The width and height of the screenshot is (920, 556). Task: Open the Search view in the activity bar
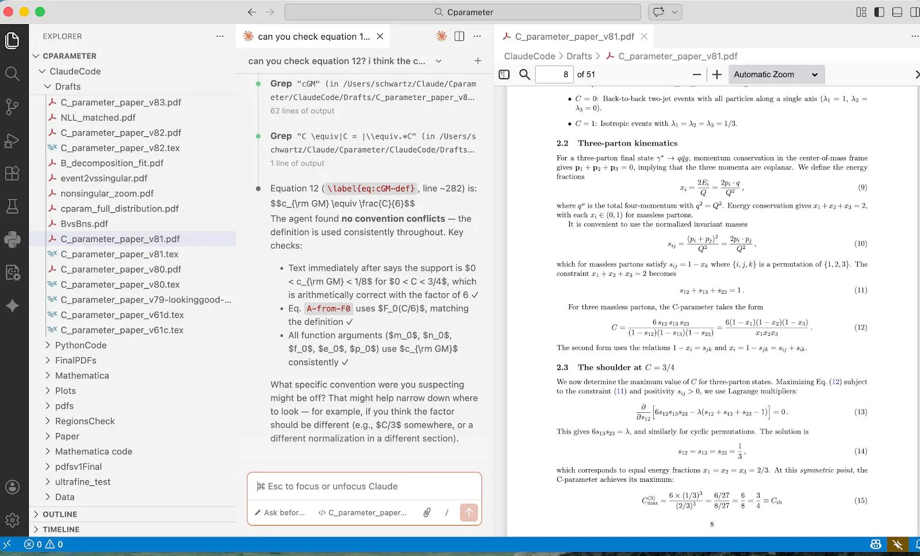pos(13,74)
